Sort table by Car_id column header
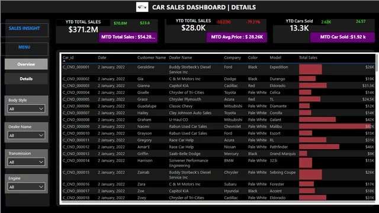The image size is (379, 213). pyautogui.click(x=68, y=57)
